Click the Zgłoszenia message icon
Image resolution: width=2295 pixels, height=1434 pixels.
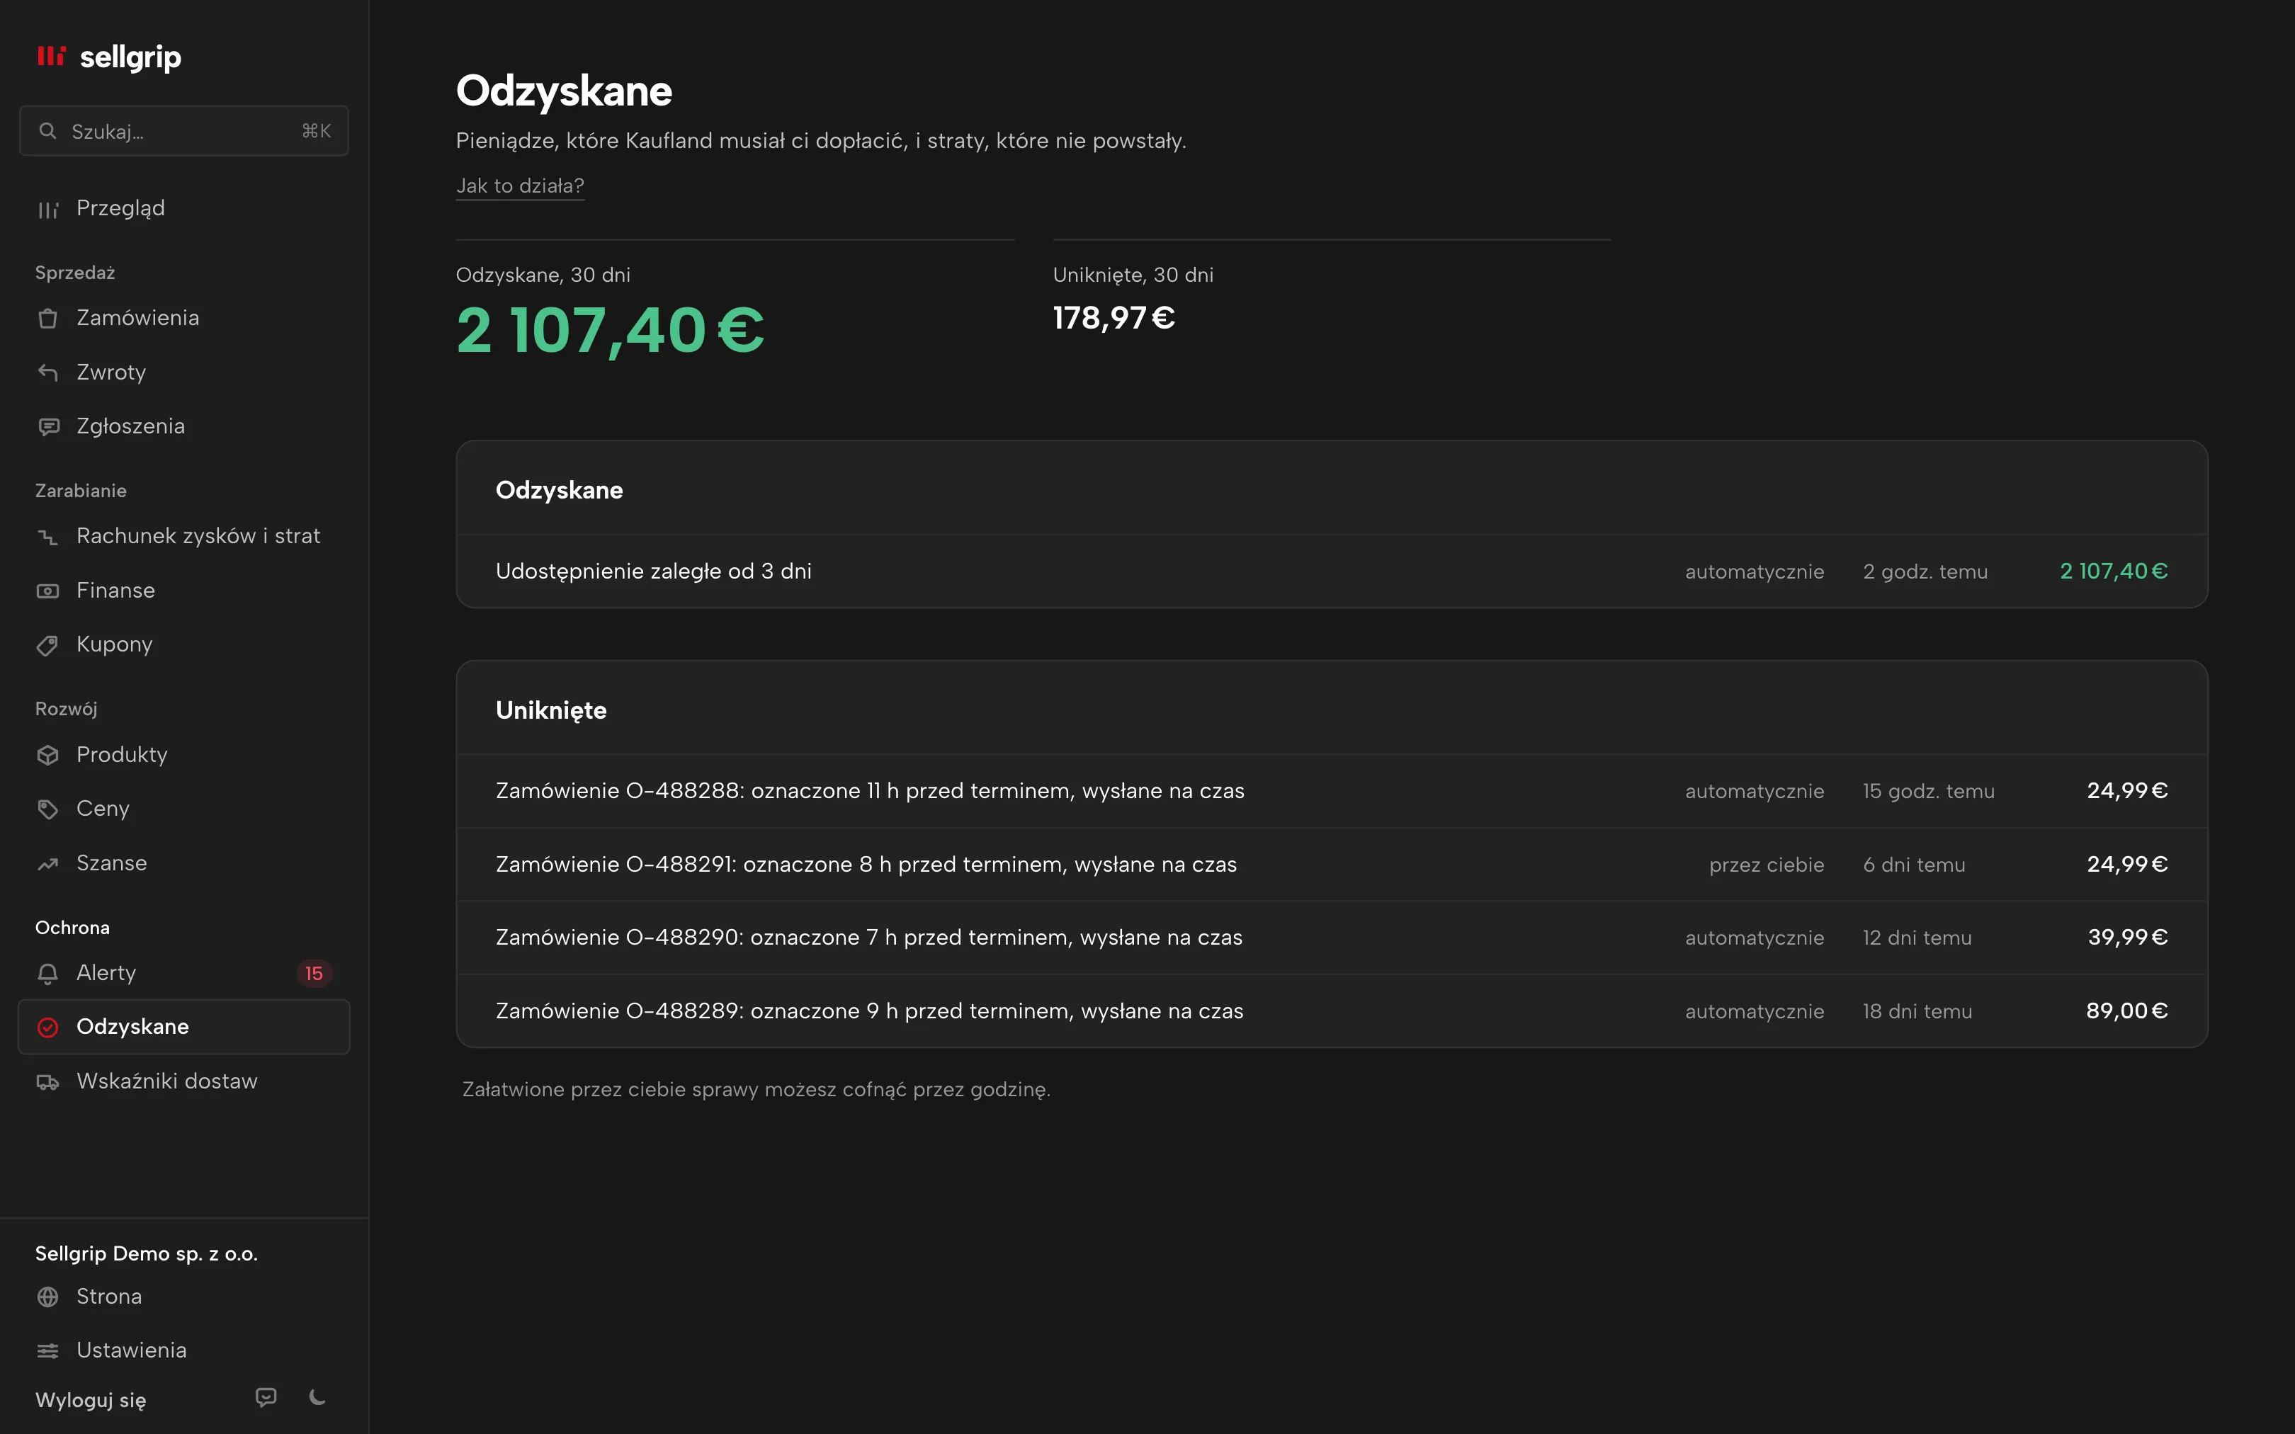[x=47, y=428]
